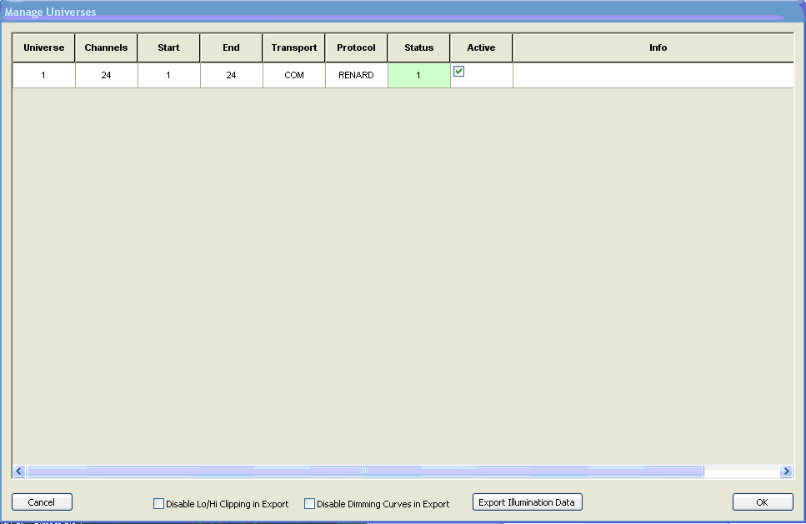Screen dimensions: 806x524
Task: Click the End cell under the End header
Action: [232, 75]
